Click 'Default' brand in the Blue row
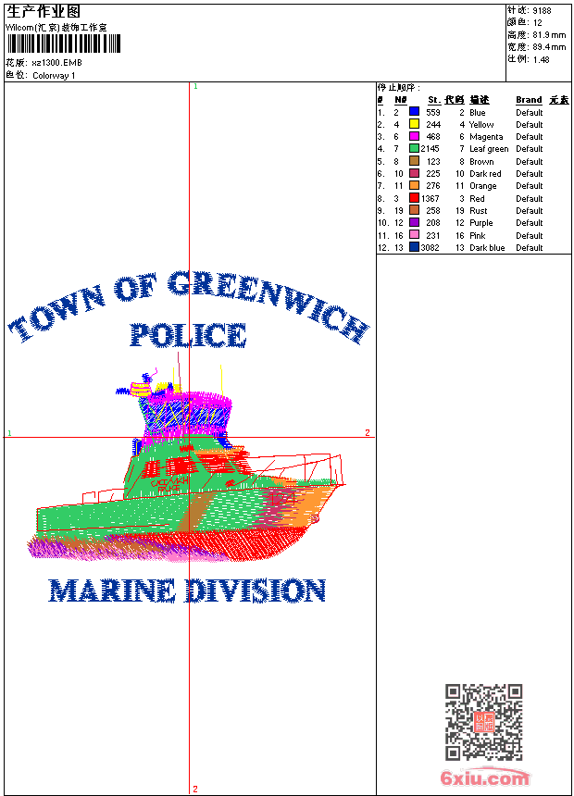 click(530, 113)
